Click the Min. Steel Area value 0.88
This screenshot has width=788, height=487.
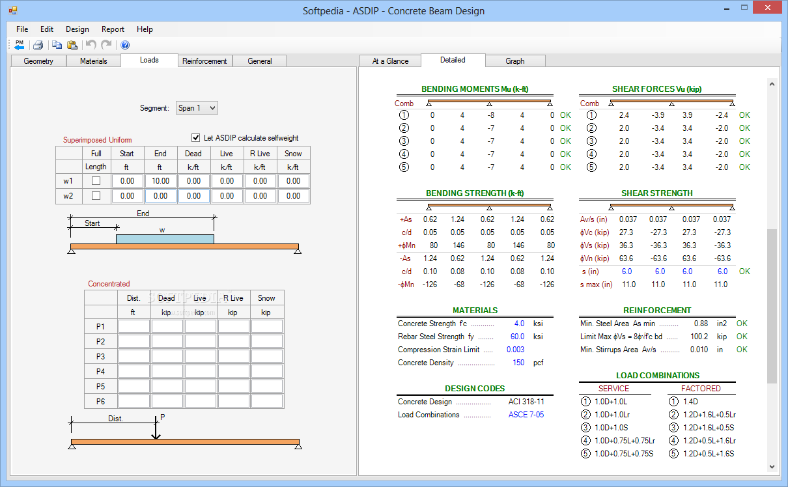point(701,324)
